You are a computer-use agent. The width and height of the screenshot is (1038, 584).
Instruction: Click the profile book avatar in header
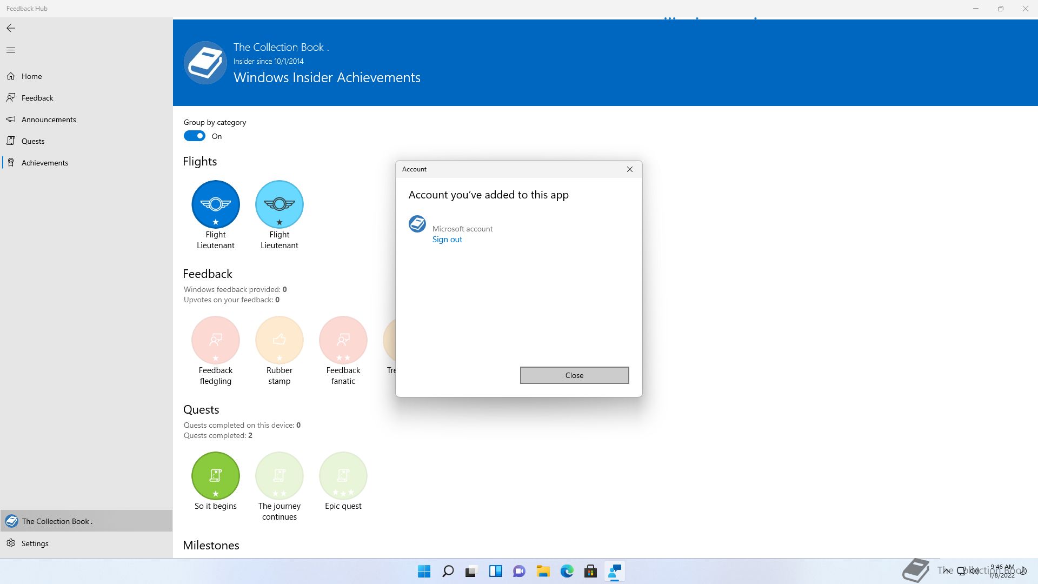(205, 63)
